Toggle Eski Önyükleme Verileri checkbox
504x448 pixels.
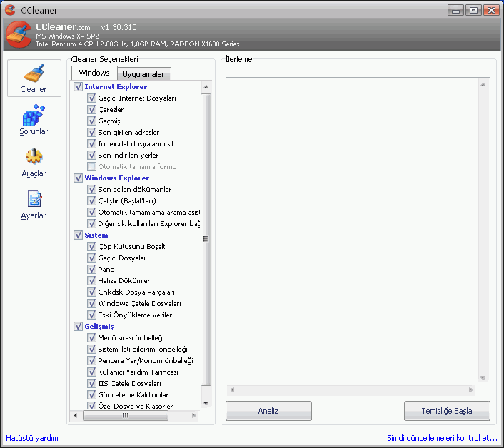click(91, 315)
